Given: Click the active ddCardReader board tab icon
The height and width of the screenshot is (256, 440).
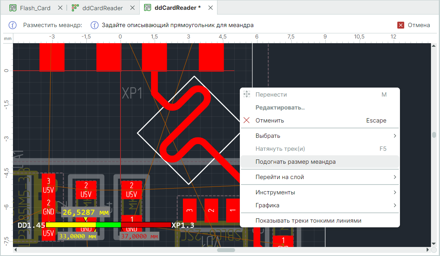Looking at the screenshot, I should [x=148, y=8].
